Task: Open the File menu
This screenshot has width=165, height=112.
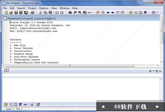Action: point(5,8)
